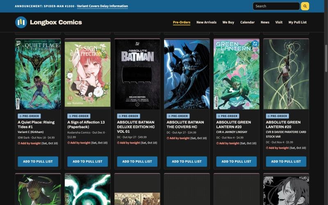Image resolution: width=328 pixels, height=205 pixels.
Task: Click "DC · Out Apr 27 · $49.99" text
Action: (132, 137)
